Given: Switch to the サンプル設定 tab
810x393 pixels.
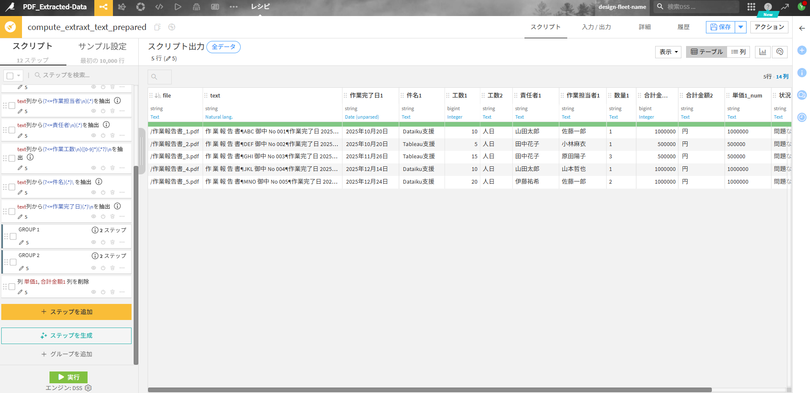Looking at the screenshot, I should point(102,46).
